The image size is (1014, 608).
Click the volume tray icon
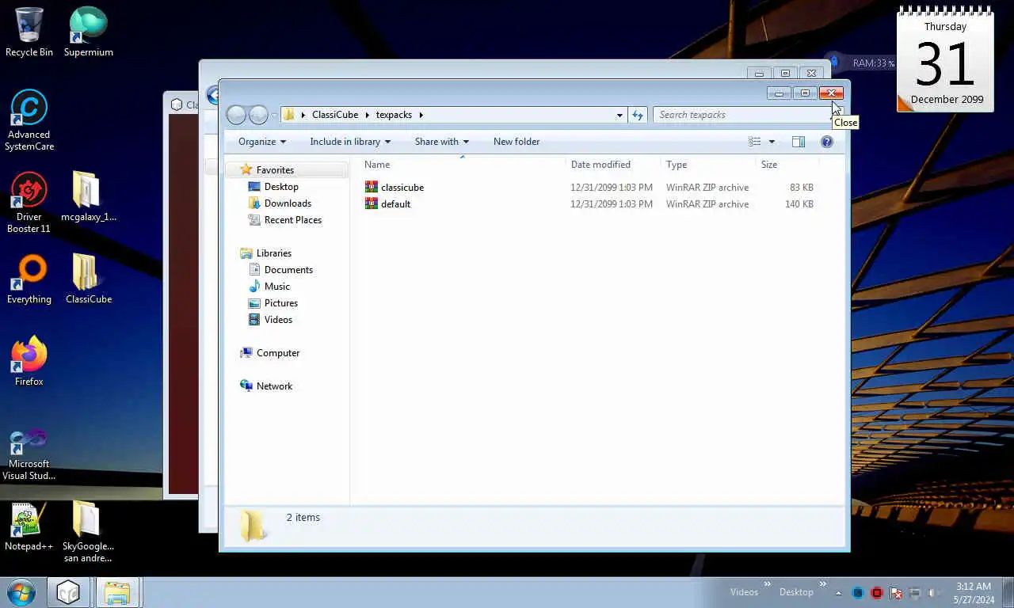[934, 592]
